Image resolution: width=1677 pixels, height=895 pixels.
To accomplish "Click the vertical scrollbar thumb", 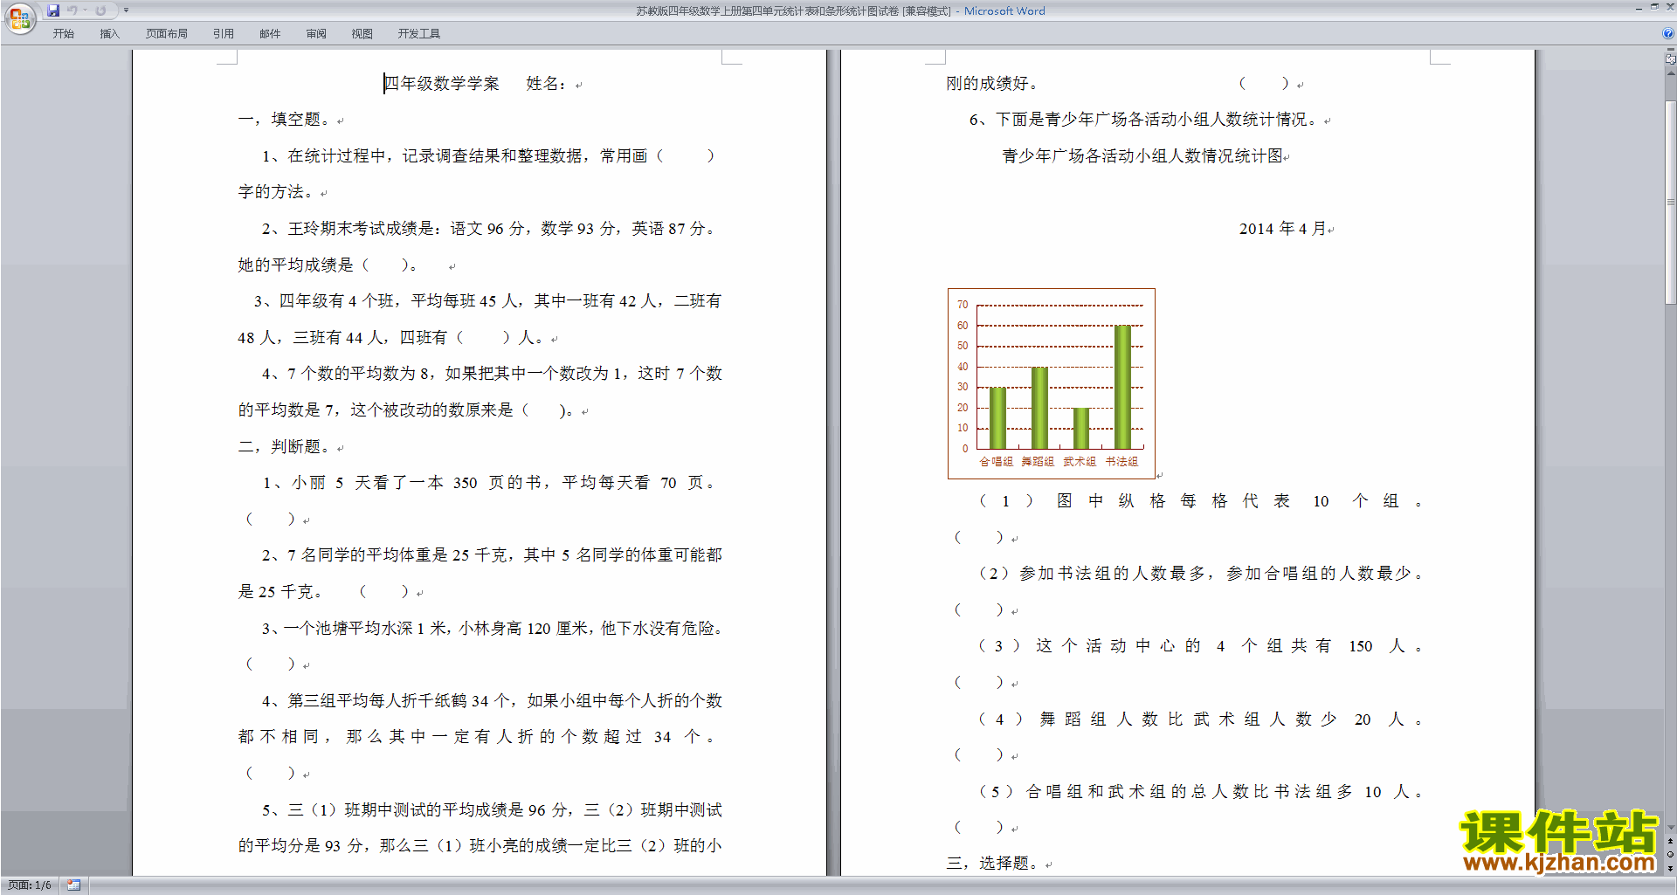I will pyautogui.click(x=1671, y=203).
